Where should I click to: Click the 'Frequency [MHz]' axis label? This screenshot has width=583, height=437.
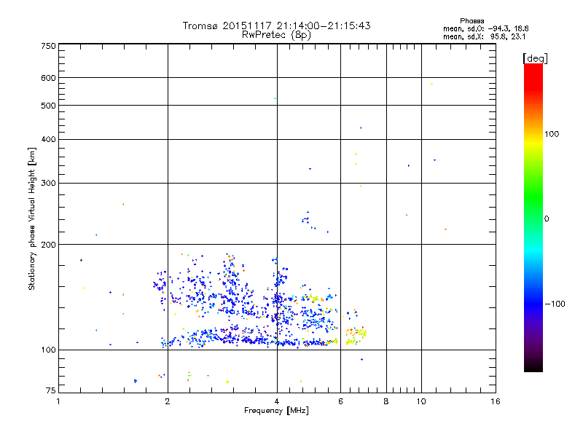click(276, 411)
